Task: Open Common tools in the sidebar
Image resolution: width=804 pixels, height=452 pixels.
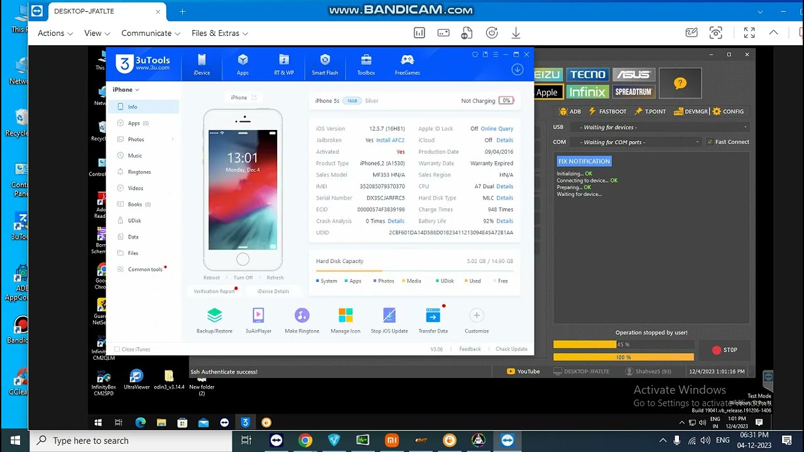Action: point(143,269)
